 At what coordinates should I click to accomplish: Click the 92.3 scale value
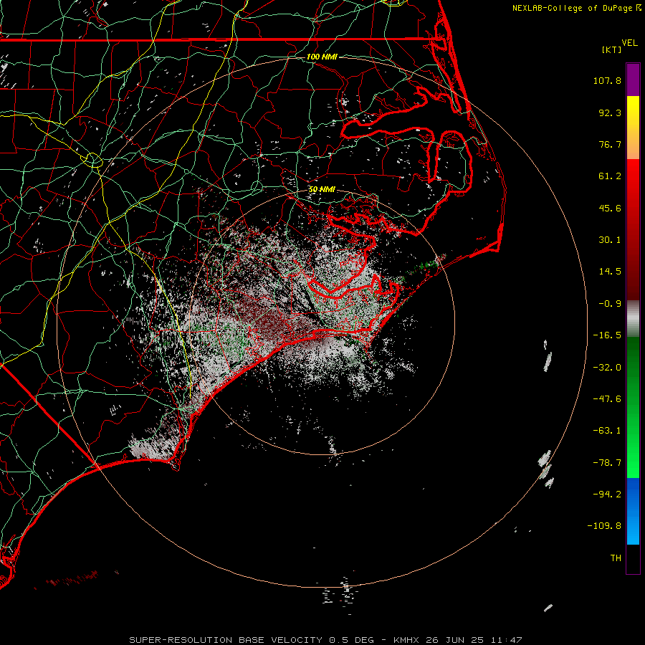coord(610,113)
